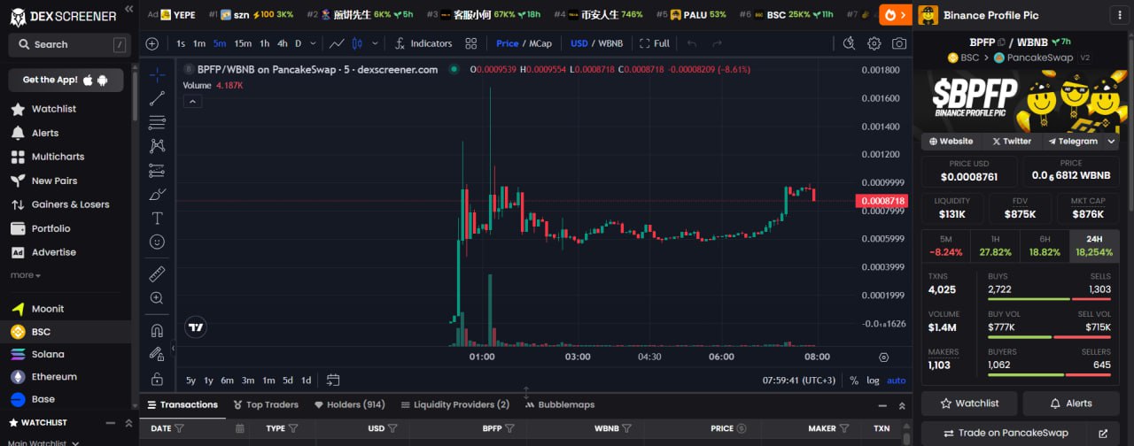This screenshot has width=1134, height=446.
Task: Take a chart snapshot with camera icon
Action: [899, 43]
